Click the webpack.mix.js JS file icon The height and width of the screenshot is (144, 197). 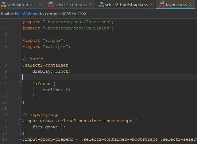[x=3, y=5]
